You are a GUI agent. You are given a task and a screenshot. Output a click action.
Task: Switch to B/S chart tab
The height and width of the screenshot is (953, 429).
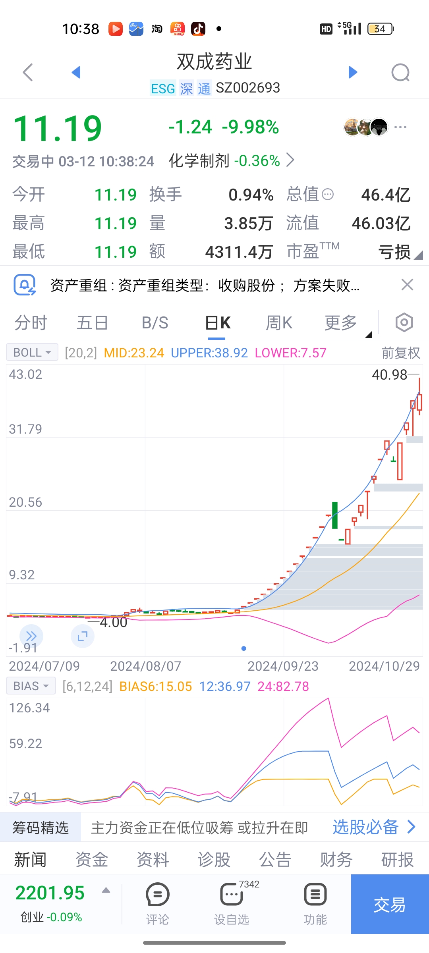155,323
